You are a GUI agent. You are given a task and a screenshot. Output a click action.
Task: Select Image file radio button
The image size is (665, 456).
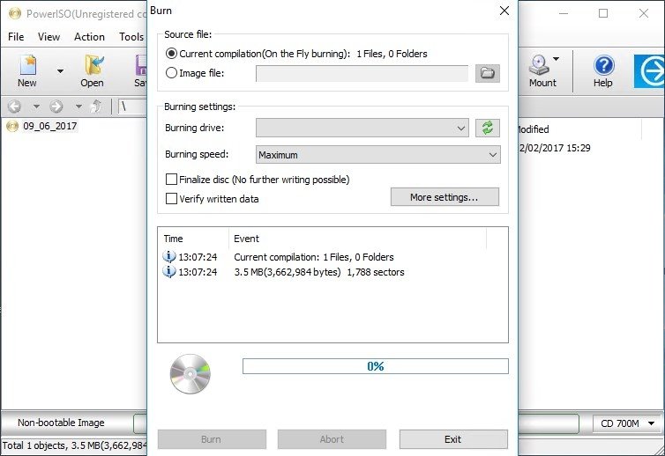click(171, 73)
